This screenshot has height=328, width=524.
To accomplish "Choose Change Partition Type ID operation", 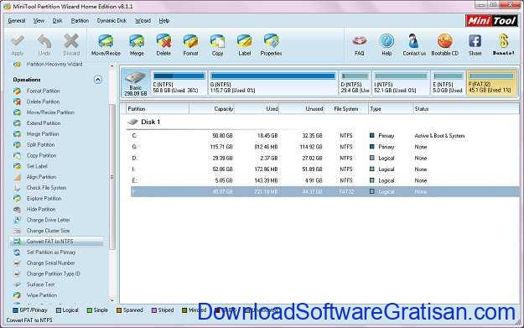I will [x=53, y=273].
